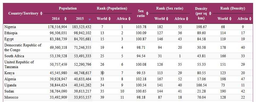Screen dimensions: 256x102
Task: Click the Density per sq km sort arrows
Action: (x=210, y=13)
